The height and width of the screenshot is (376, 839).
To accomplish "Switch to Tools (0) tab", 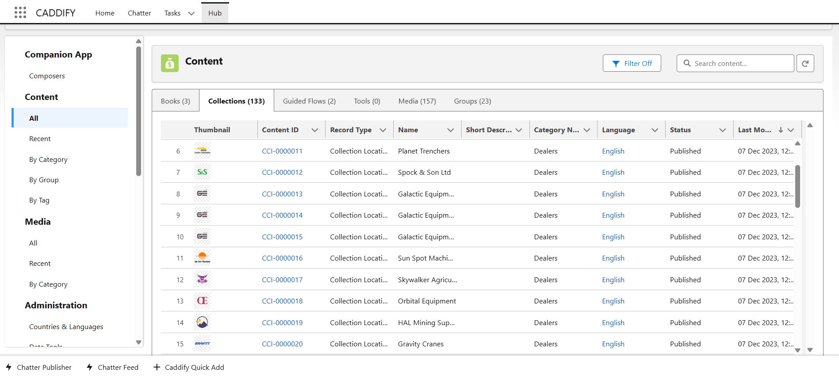I will (x=367, y=101).
